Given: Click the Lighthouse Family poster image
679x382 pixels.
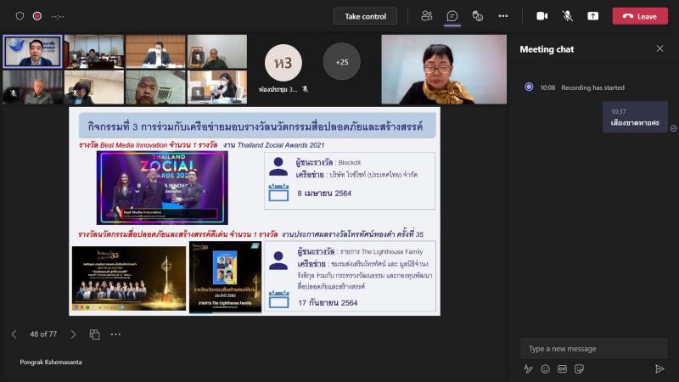Looking at the screenshot, I should point(225,278).
